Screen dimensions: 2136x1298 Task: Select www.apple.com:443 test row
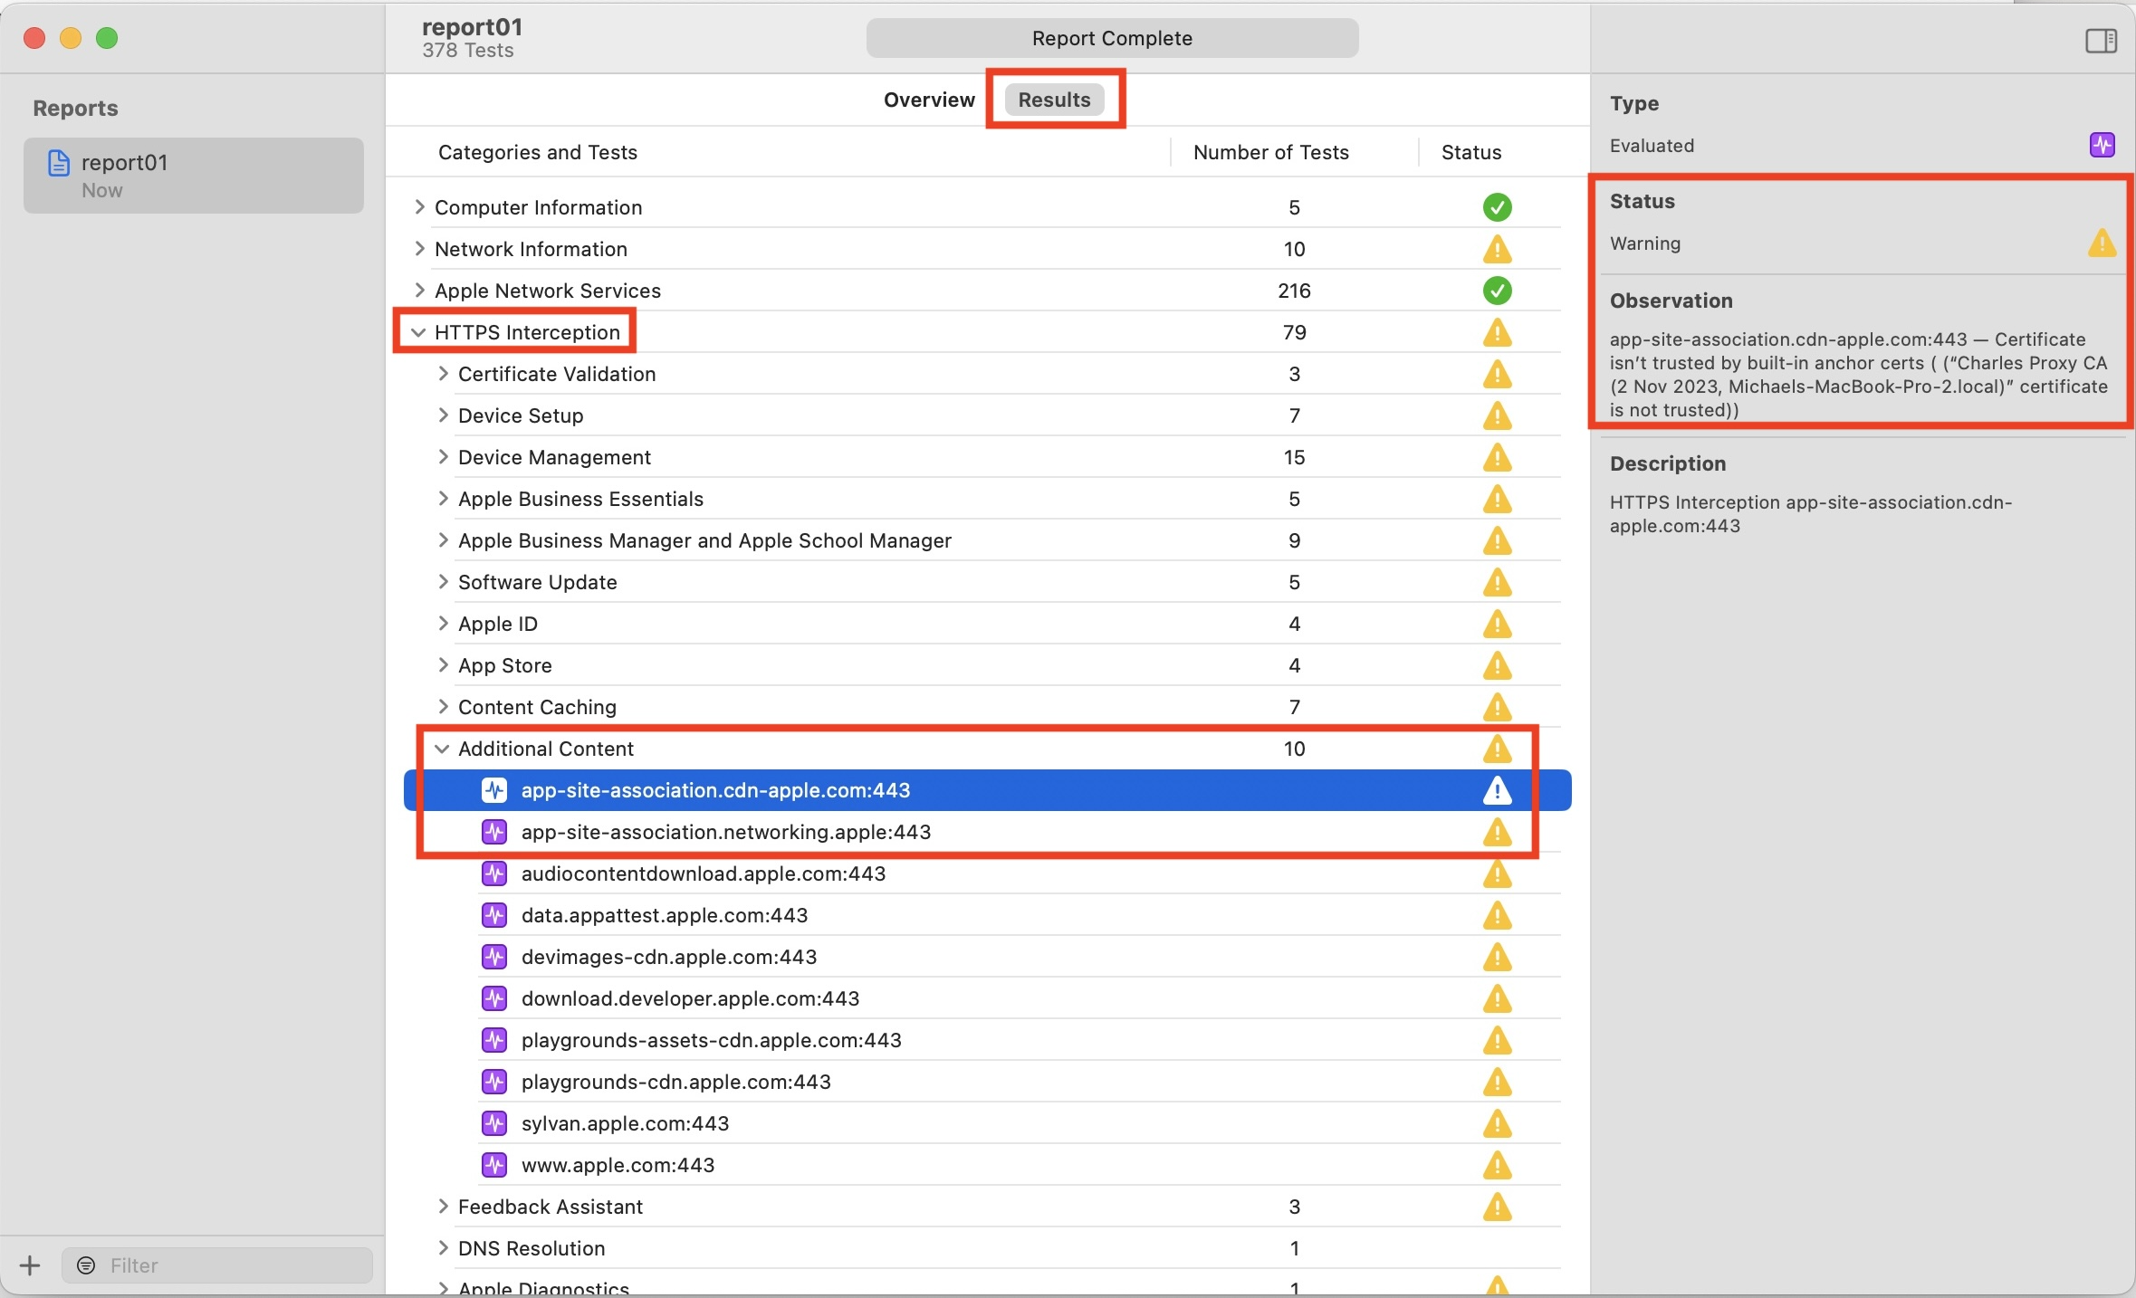[618, 1165]
